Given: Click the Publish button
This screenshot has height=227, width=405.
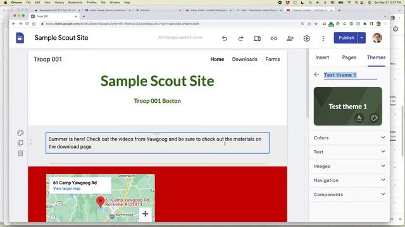Looking at the screenshot, I should pyautogui.click(x=346, y=38).
